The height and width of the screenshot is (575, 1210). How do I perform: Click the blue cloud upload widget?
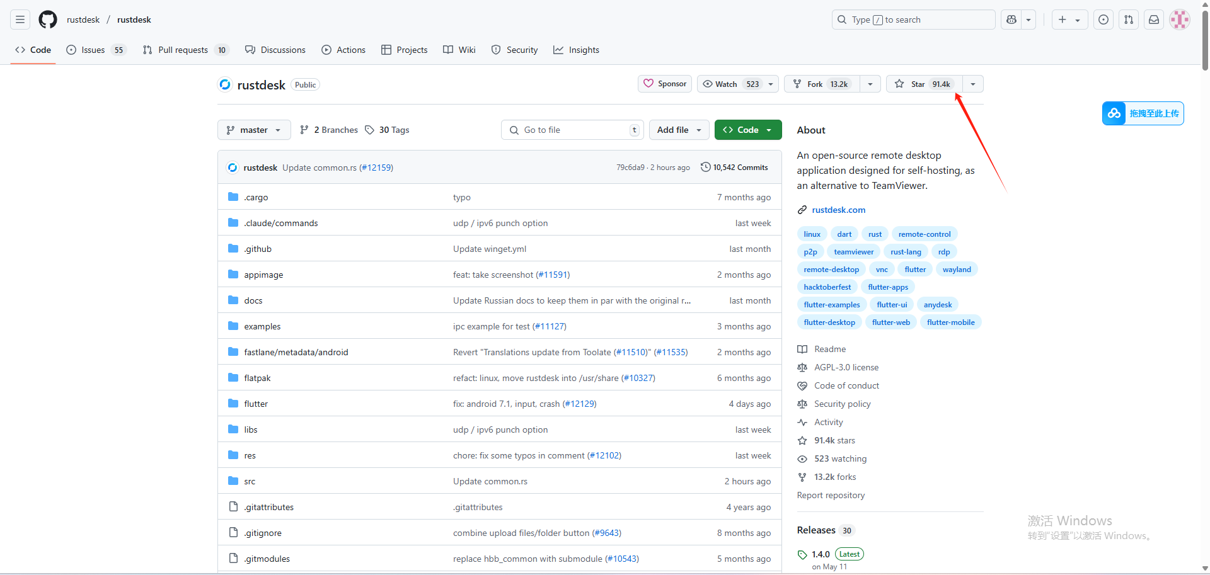pyautogui.click(x=1143, y=113)
